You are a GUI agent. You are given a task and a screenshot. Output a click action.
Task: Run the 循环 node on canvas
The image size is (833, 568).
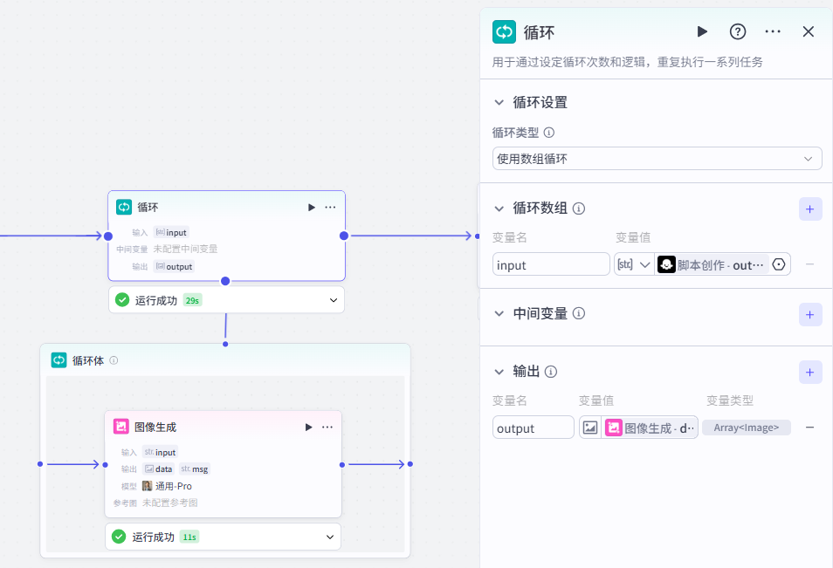[x=311, y=208]
